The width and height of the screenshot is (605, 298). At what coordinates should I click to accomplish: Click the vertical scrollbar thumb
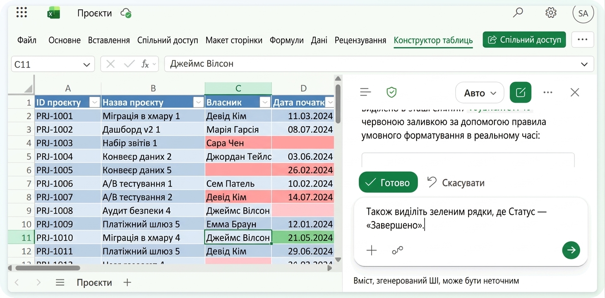338,104
